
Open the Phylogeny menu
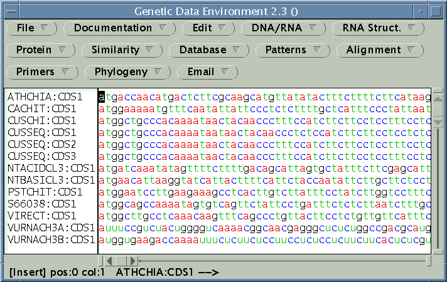click(127, 72)
